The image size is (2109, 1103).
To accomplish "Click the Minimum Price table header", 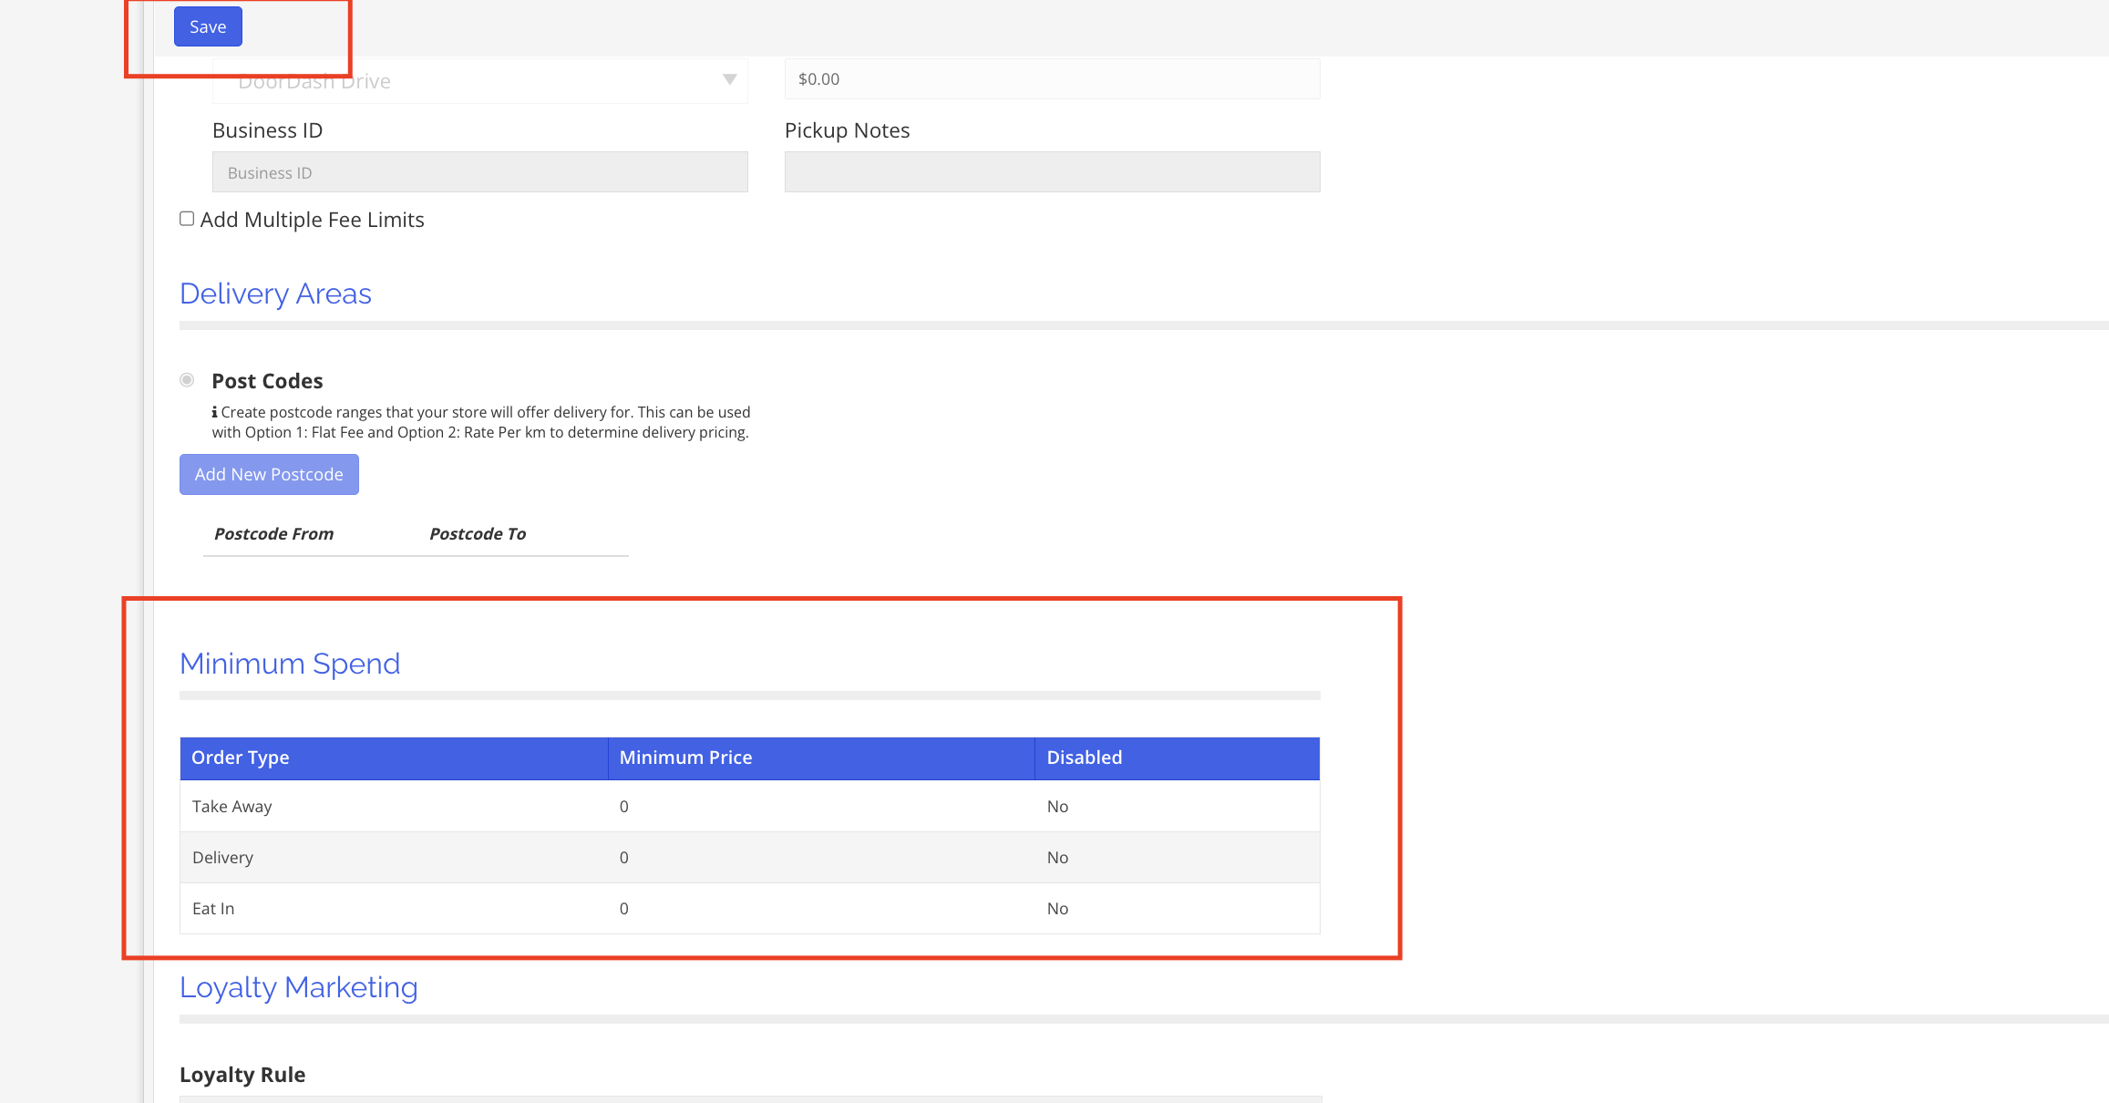I will pyautogui.click(x=685, y=758).
